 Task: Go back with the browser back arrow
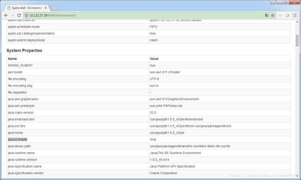point(6,15)
